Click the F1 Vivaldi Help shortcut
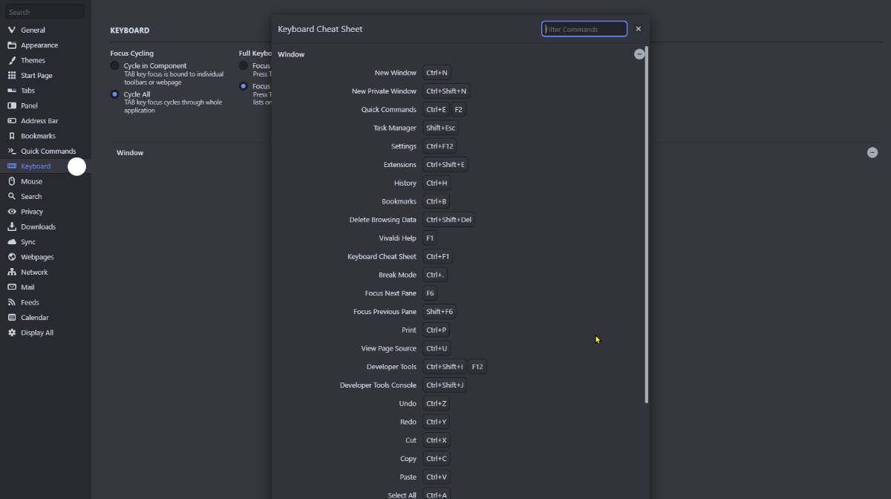This screenshot has height=499, width=891. pos(429,238)
